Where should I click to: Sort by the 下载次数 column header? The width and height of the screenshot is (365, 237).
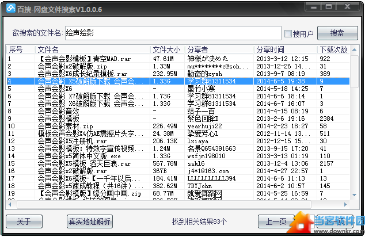333,49
